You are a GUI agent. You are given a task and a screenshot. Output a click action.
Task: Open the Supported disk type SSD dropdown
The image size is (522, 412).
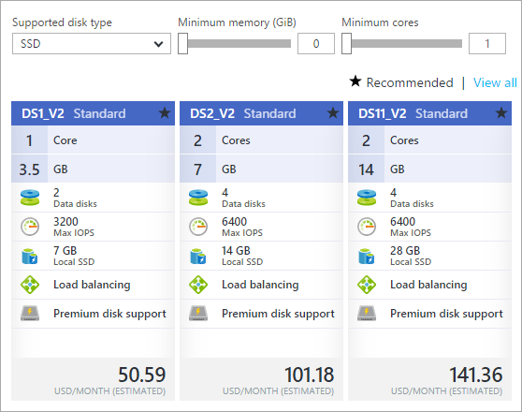point(92,44)
